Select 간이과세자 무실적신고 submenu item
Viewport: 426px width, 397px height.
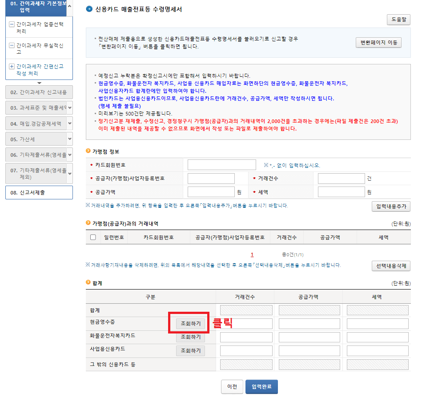[40, 48]
